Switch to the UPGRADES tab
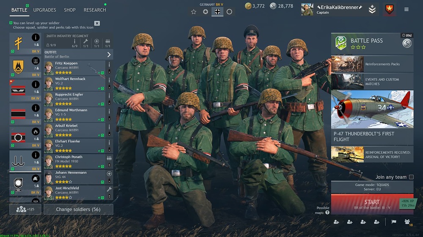Viewport: 423px width, 237px height. pos(44,10)
